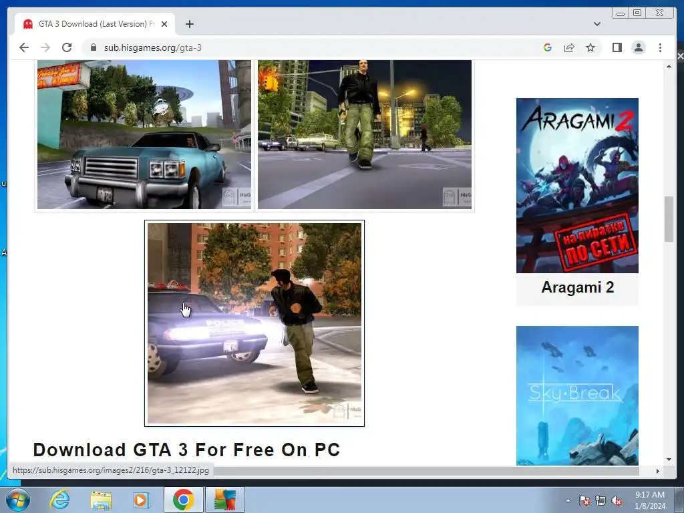
Task: Restore down the Chrome window
Action: point(637,13)
